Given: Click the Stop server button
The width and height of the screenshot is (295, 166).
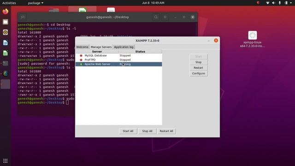Looking at the screenshot, I should [x=199, y=62].
